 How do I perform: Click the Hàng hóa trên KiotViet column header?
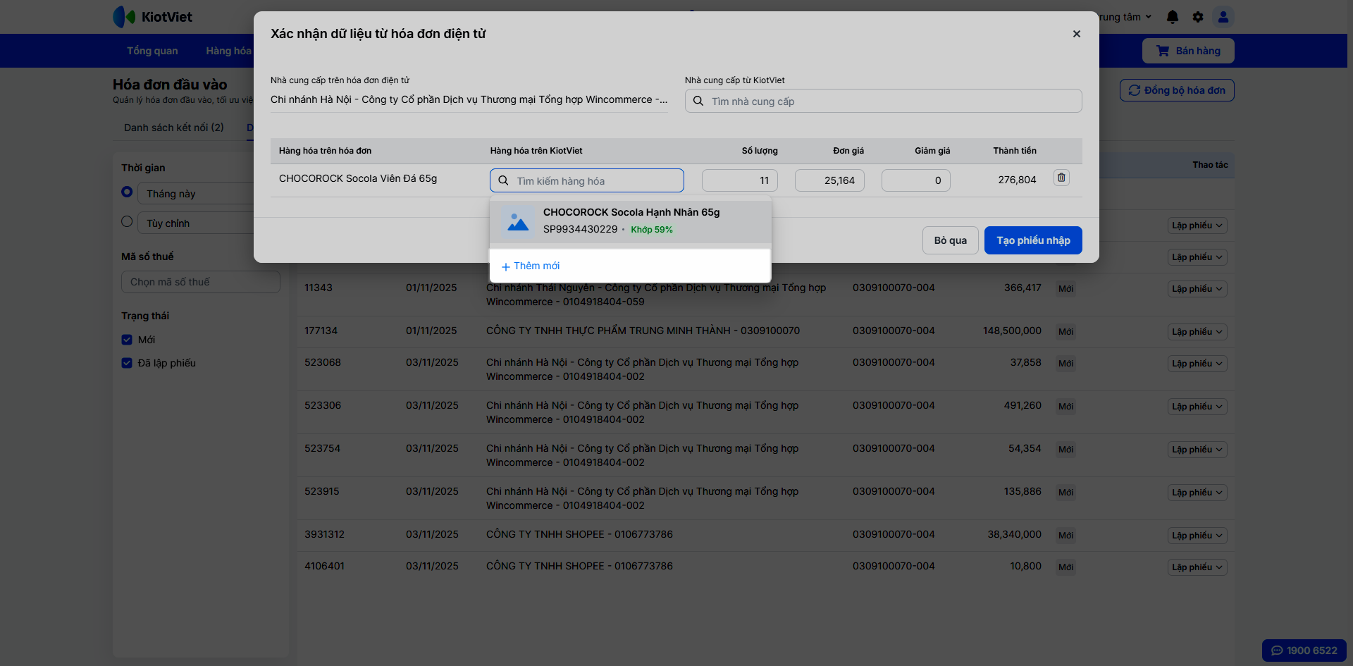pyautogui.click(x=536, y=151)
